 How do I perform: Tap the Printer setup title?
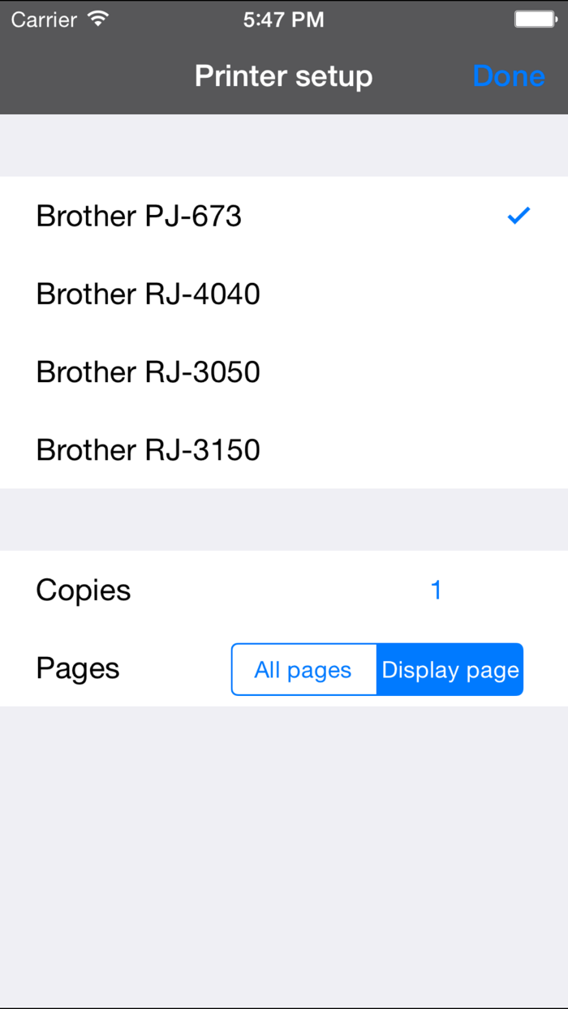point(283,75)
